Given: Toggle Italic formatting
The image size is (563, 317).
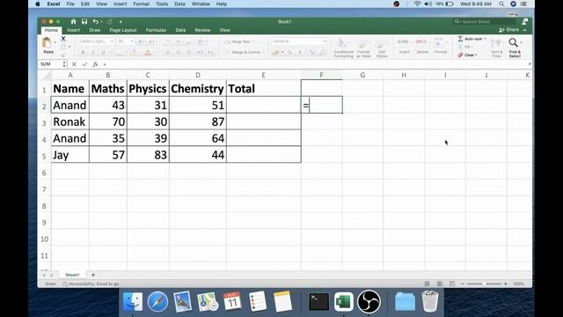Looking at the screenshot, I should pyautogui.click(x=93, y=53).
